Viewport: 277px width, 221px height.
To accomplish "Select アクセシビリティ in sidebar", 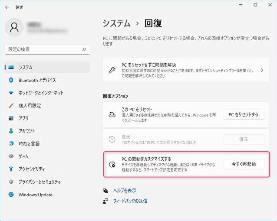I will [x=47, y=169].
